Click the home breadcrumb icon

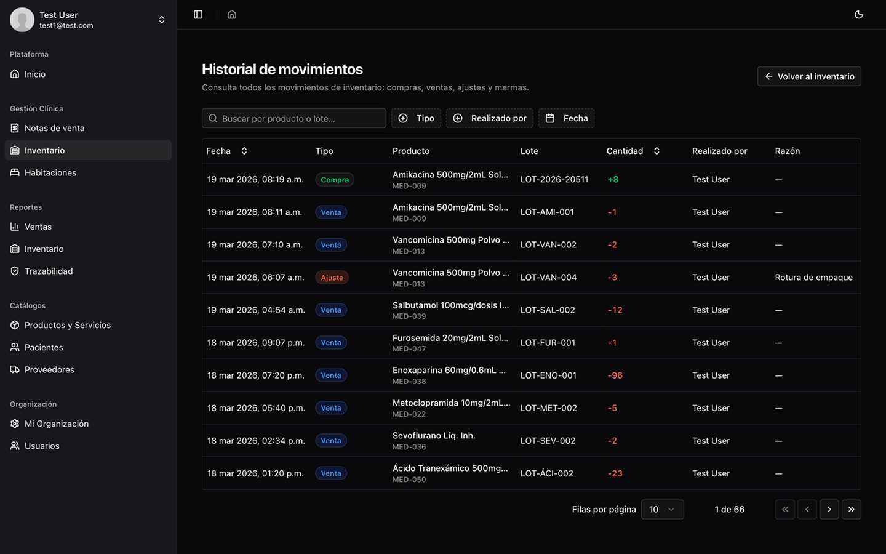232,14
